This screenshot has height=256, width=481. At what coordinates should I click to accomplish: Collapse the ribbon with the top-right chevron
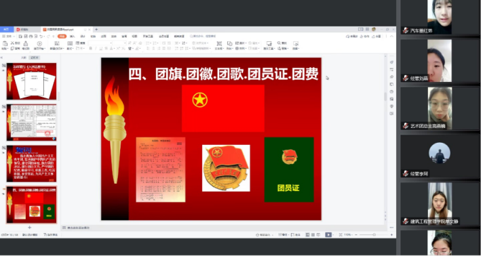(x=391, y=36)
